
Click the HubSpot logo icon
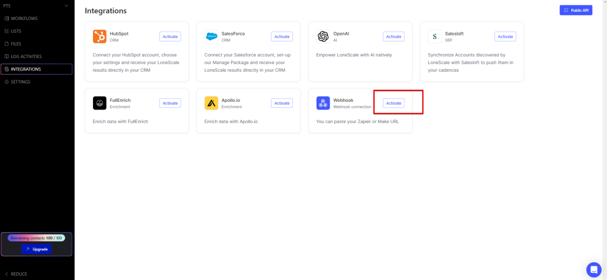[x=100, y=37]
